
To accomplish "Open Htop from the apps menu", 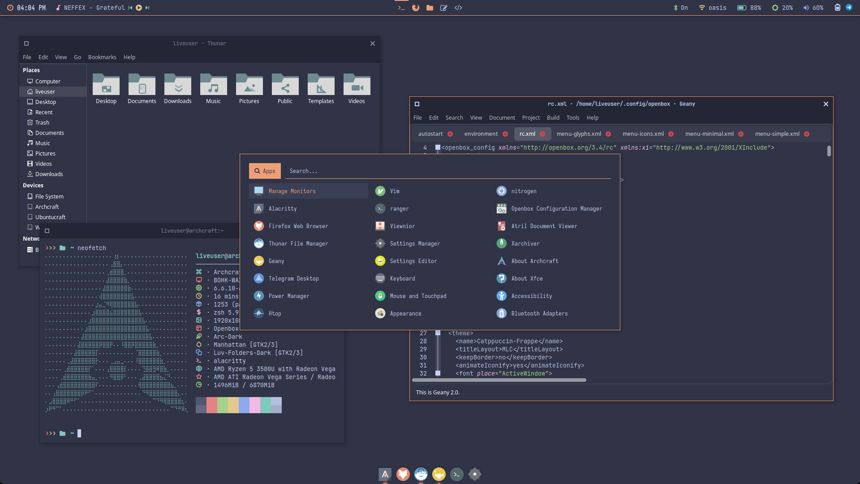I will point(275,314).
